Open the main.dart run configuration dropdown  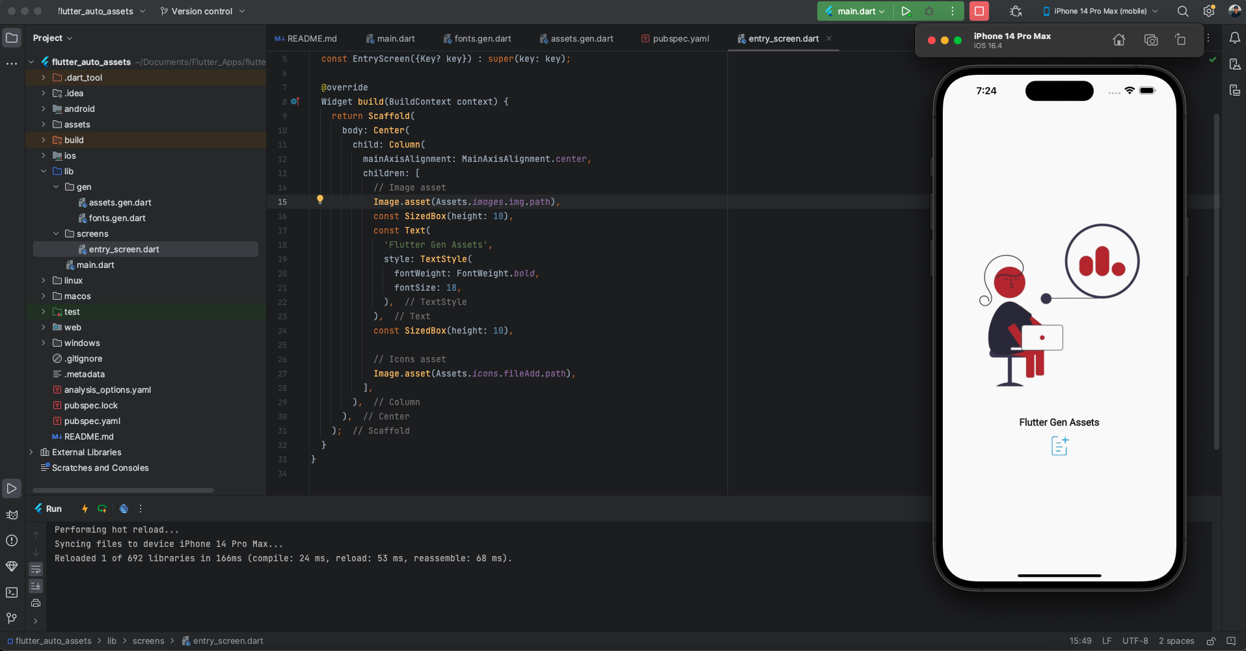tap(854, 11)
